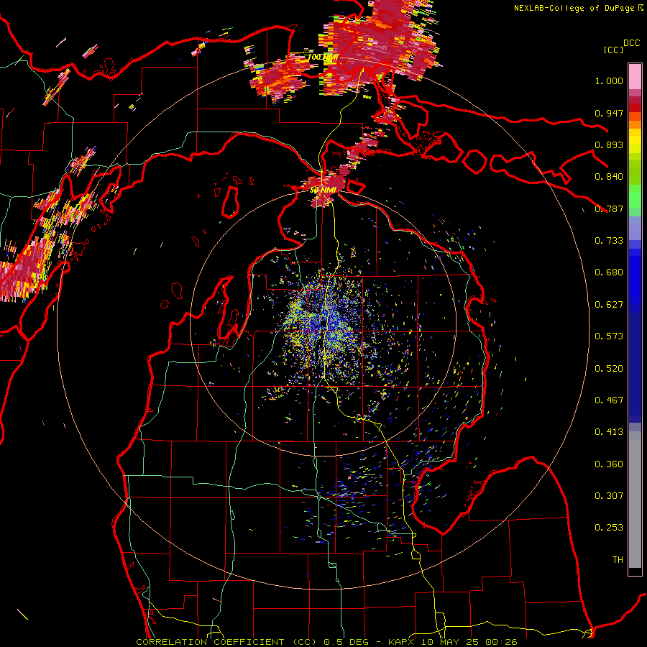Click the [CC] units label
This screenshot has height=647, width=647.
[x=613, y=50]
